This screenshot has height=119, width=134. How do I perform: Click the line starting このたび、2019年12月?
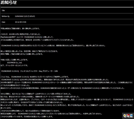[x=21, y=34]
